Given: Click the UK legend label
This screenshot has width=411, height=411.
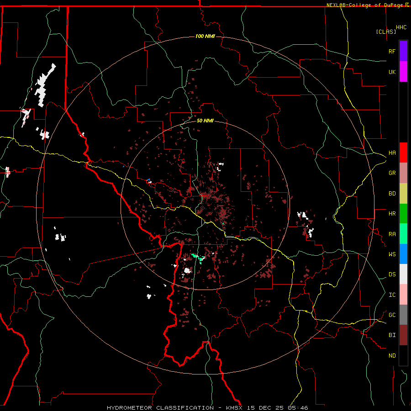Looking at the screenshot, I should coord(392,72).
